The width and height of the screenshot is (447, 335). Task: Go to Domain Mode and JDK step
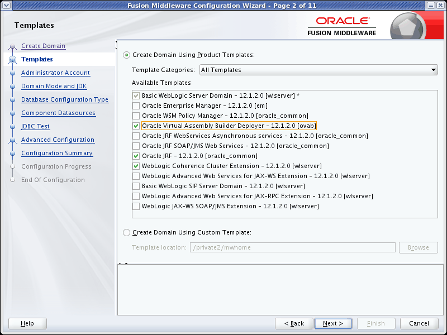pyautogui.click(x=54, y=86)
